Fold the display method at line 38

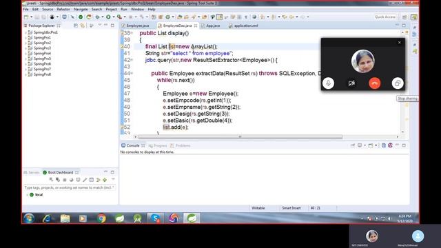click(132, 33)
